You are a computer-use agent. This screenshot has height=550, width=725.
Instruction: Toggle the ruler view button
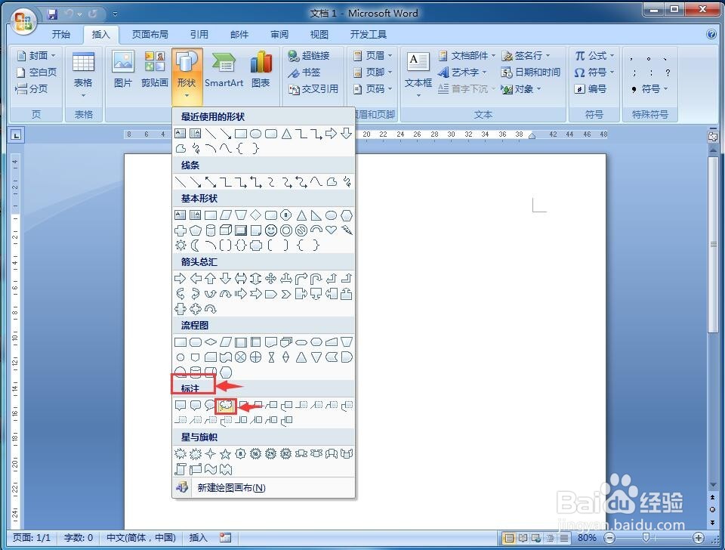[712, 136]
